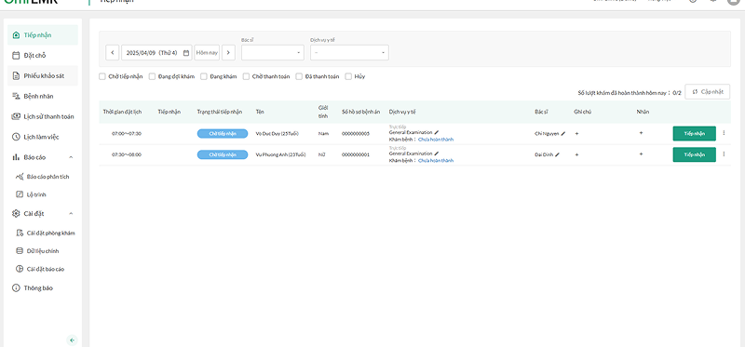The image size is (745, 347).
Task: Open Tiếp nhận in the sidebar
Action: pos(43,35)
